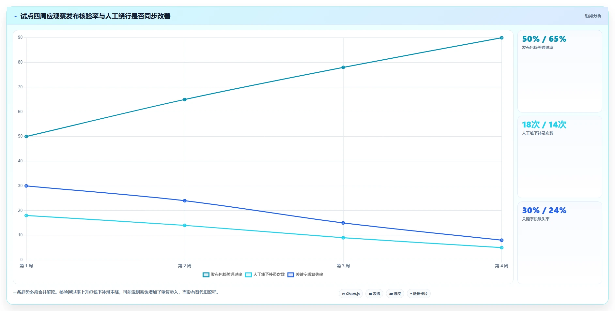This screenshot has height=311, width=615.
Task: Click the 15 point at 第 3 周
Action: (x=343, y=223)
